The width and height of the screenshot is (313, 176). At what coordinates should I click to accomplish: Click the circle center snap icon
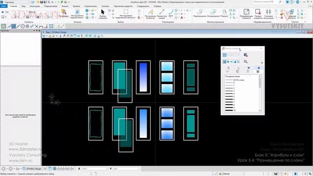click(23, 26)
